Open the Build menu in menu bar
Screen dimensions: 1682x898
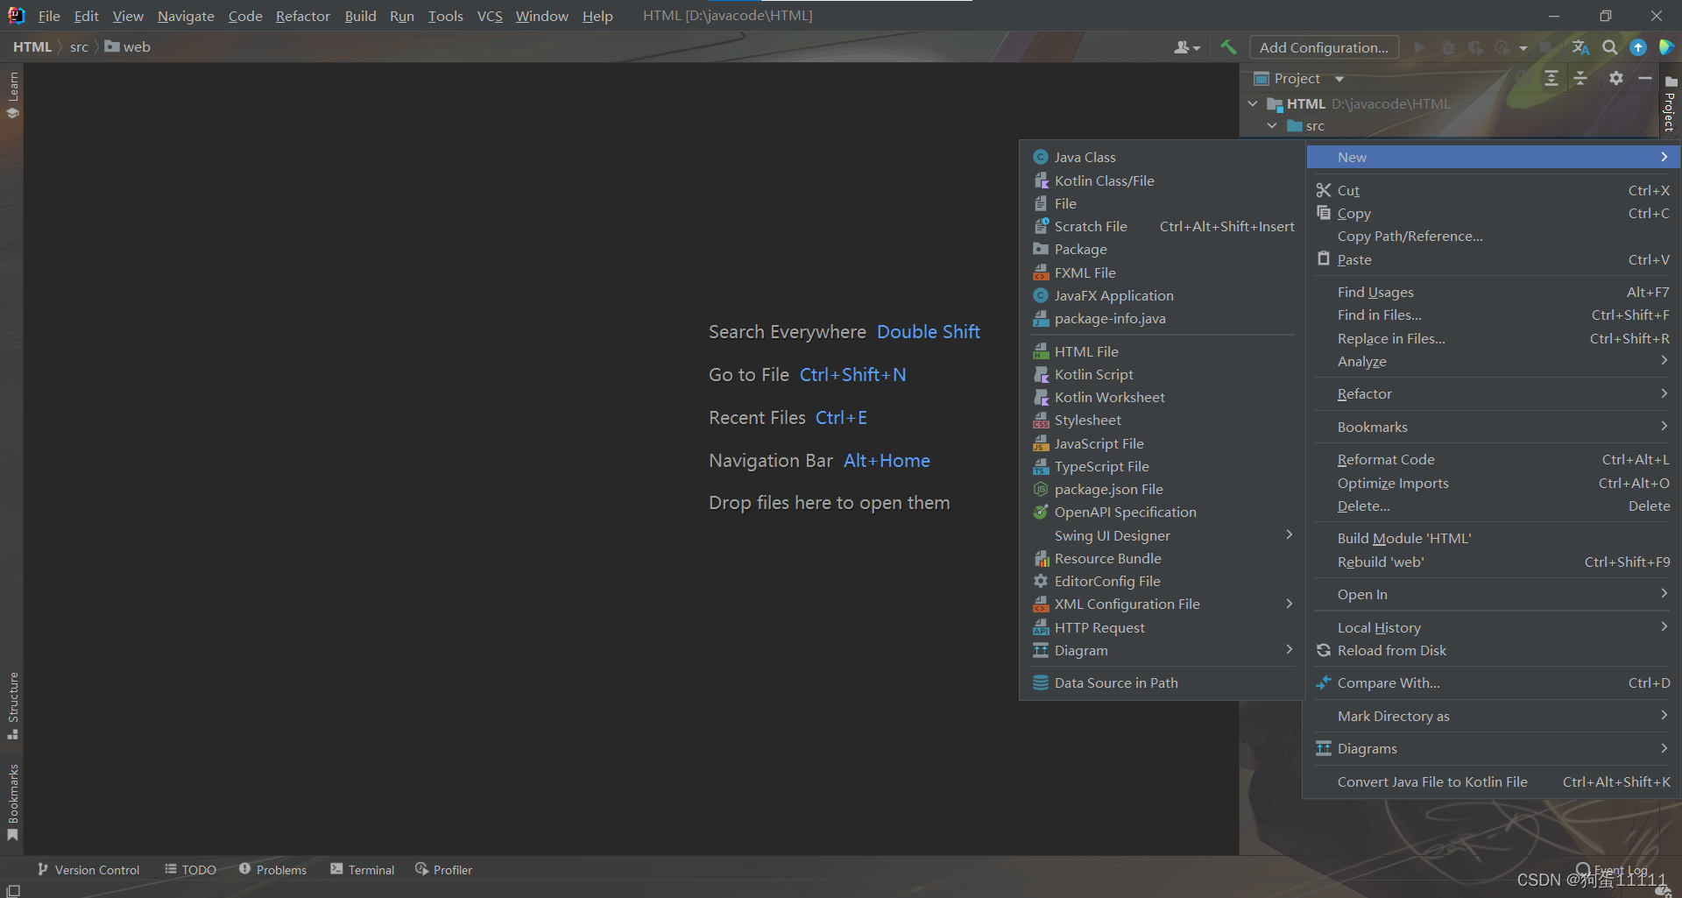tap(360, 16)
